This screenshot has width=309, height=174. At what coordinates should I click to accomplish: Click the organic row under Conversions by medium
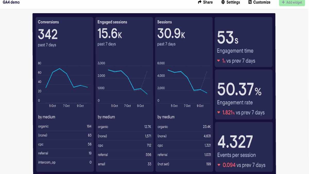point(64,126)
